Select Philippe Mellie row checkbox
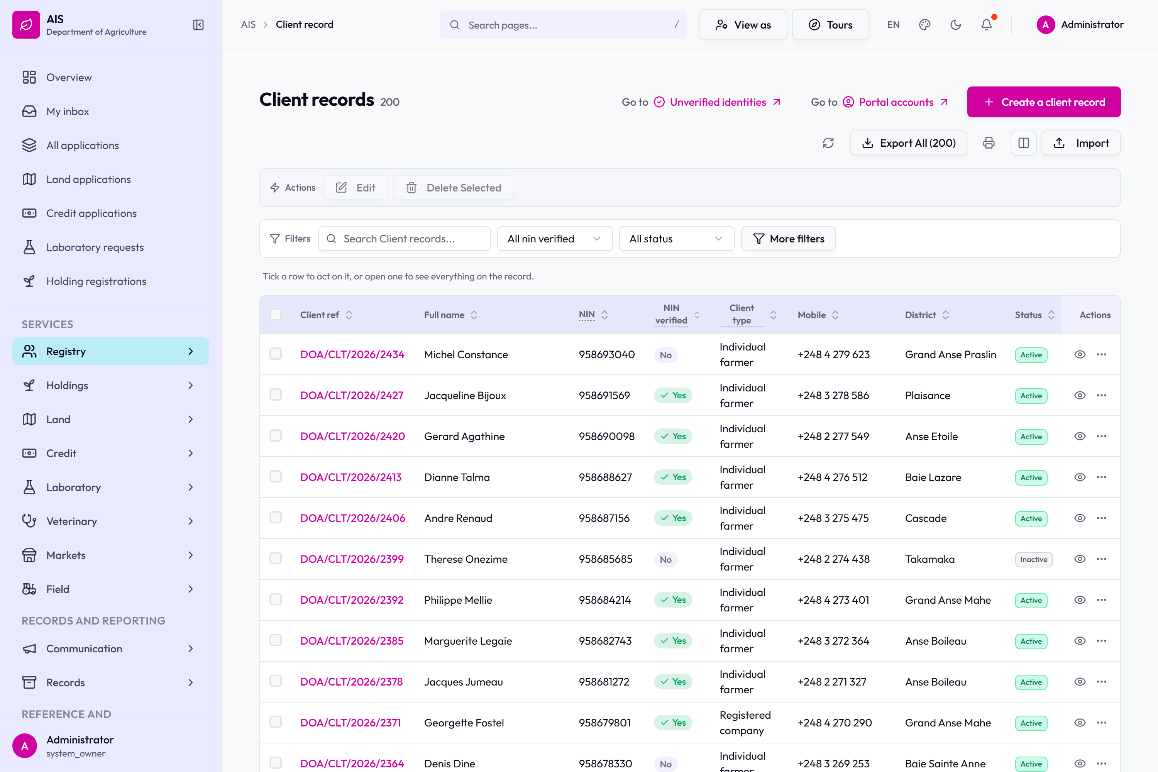The width and height of the screenshot is (1158, 772). pyautogui.click(x=276, y=599)
